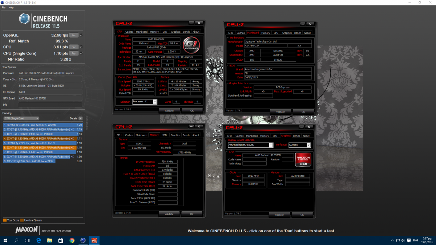Open Task View from the taskbar
Image resolution: width=436 pixels, height=245 pixels.
27,240
